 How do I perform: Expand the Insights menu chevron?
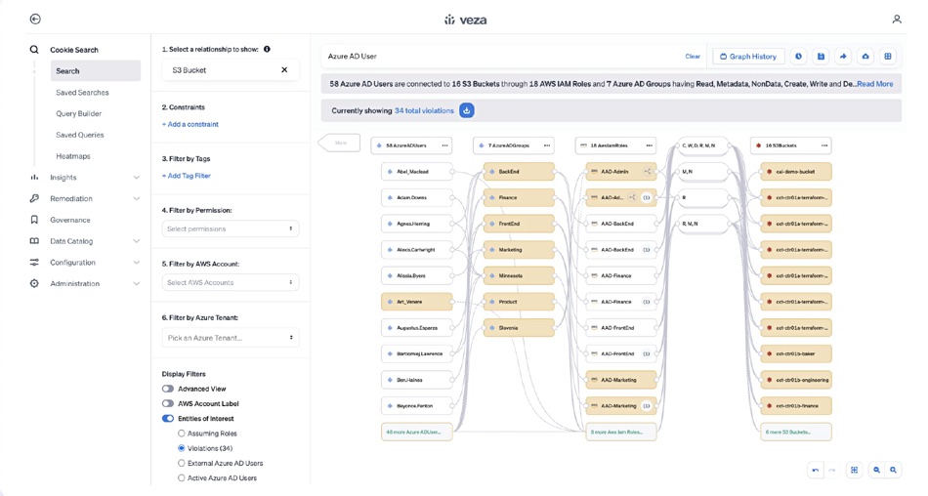(137, 178)
